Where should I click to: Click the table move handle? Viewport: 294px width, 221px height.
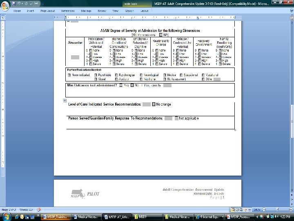point(65,101)
